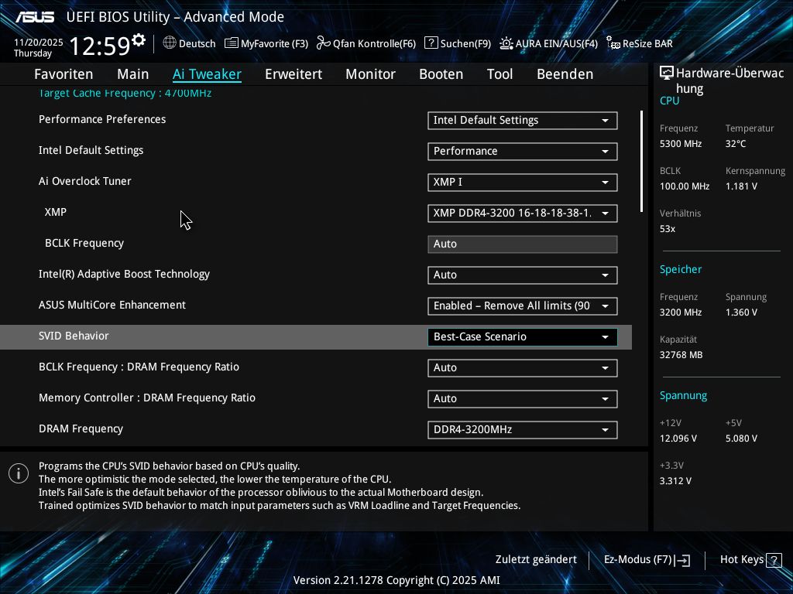This screenshot has width=793, height=594.
Task: Open the time settings gear icon
Action: click(x=138, y=40)
